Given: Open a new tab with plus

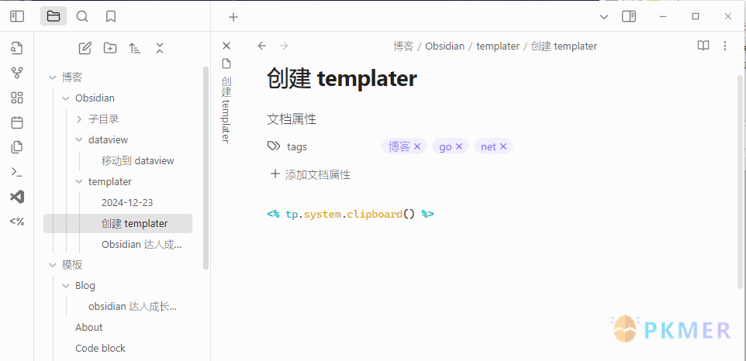Looking at the screenshot, I should pyautogui.click(x=233, y=17).
